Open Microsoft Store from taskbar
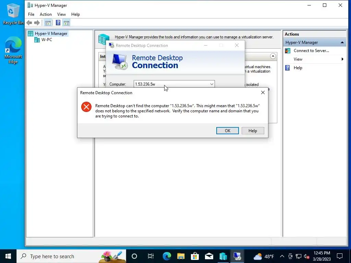 (195, 256)
